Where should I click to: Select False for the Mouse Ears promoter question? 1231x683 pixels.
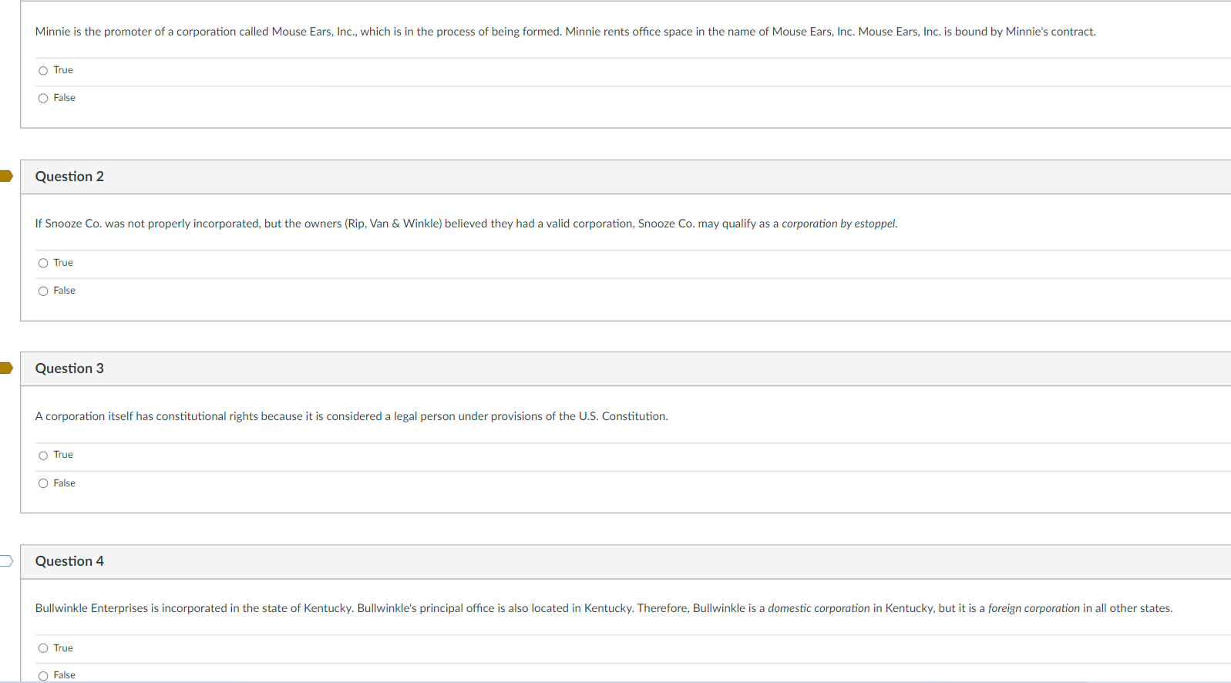pyautogui.click(x=43, y=98)
